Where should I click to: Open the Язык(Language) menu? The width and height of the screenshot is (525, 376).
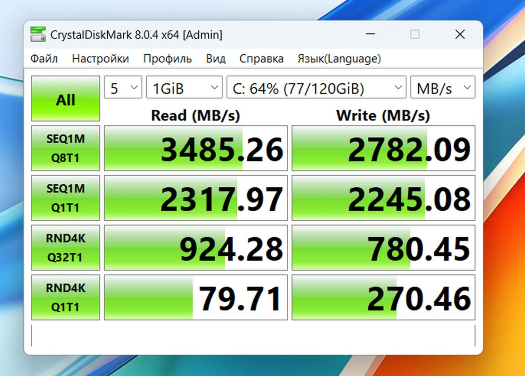[339, 59]
